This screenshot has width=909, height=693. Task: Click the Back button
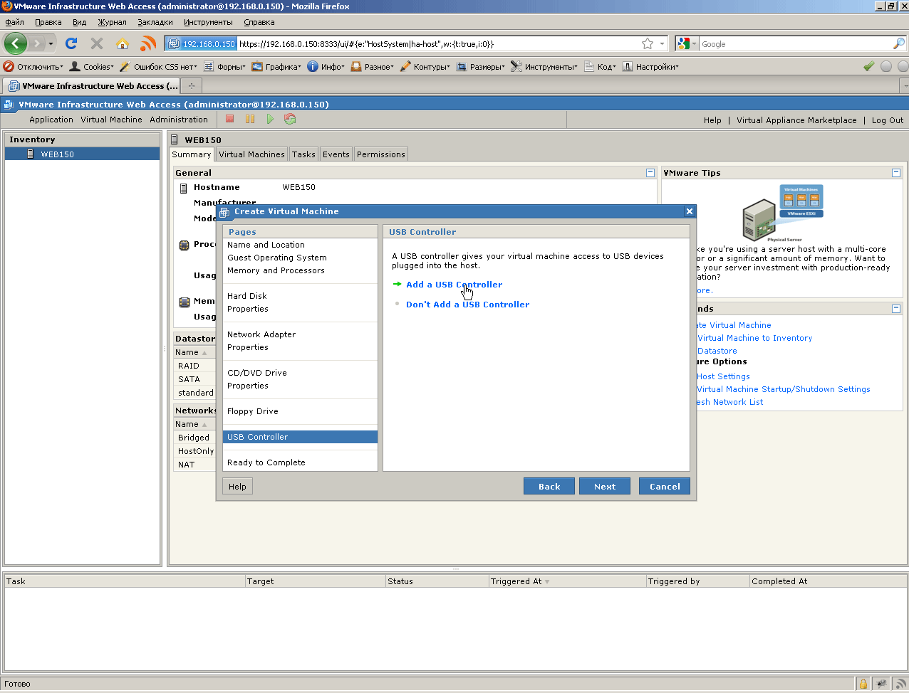point(549,487)
